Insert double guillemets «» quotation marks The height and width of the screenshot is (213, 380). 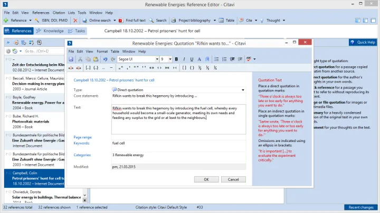click(x=151, y=68)
